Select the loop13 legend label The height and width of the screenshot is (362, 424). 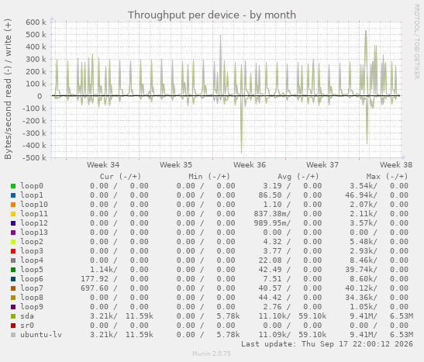[34, 233]
